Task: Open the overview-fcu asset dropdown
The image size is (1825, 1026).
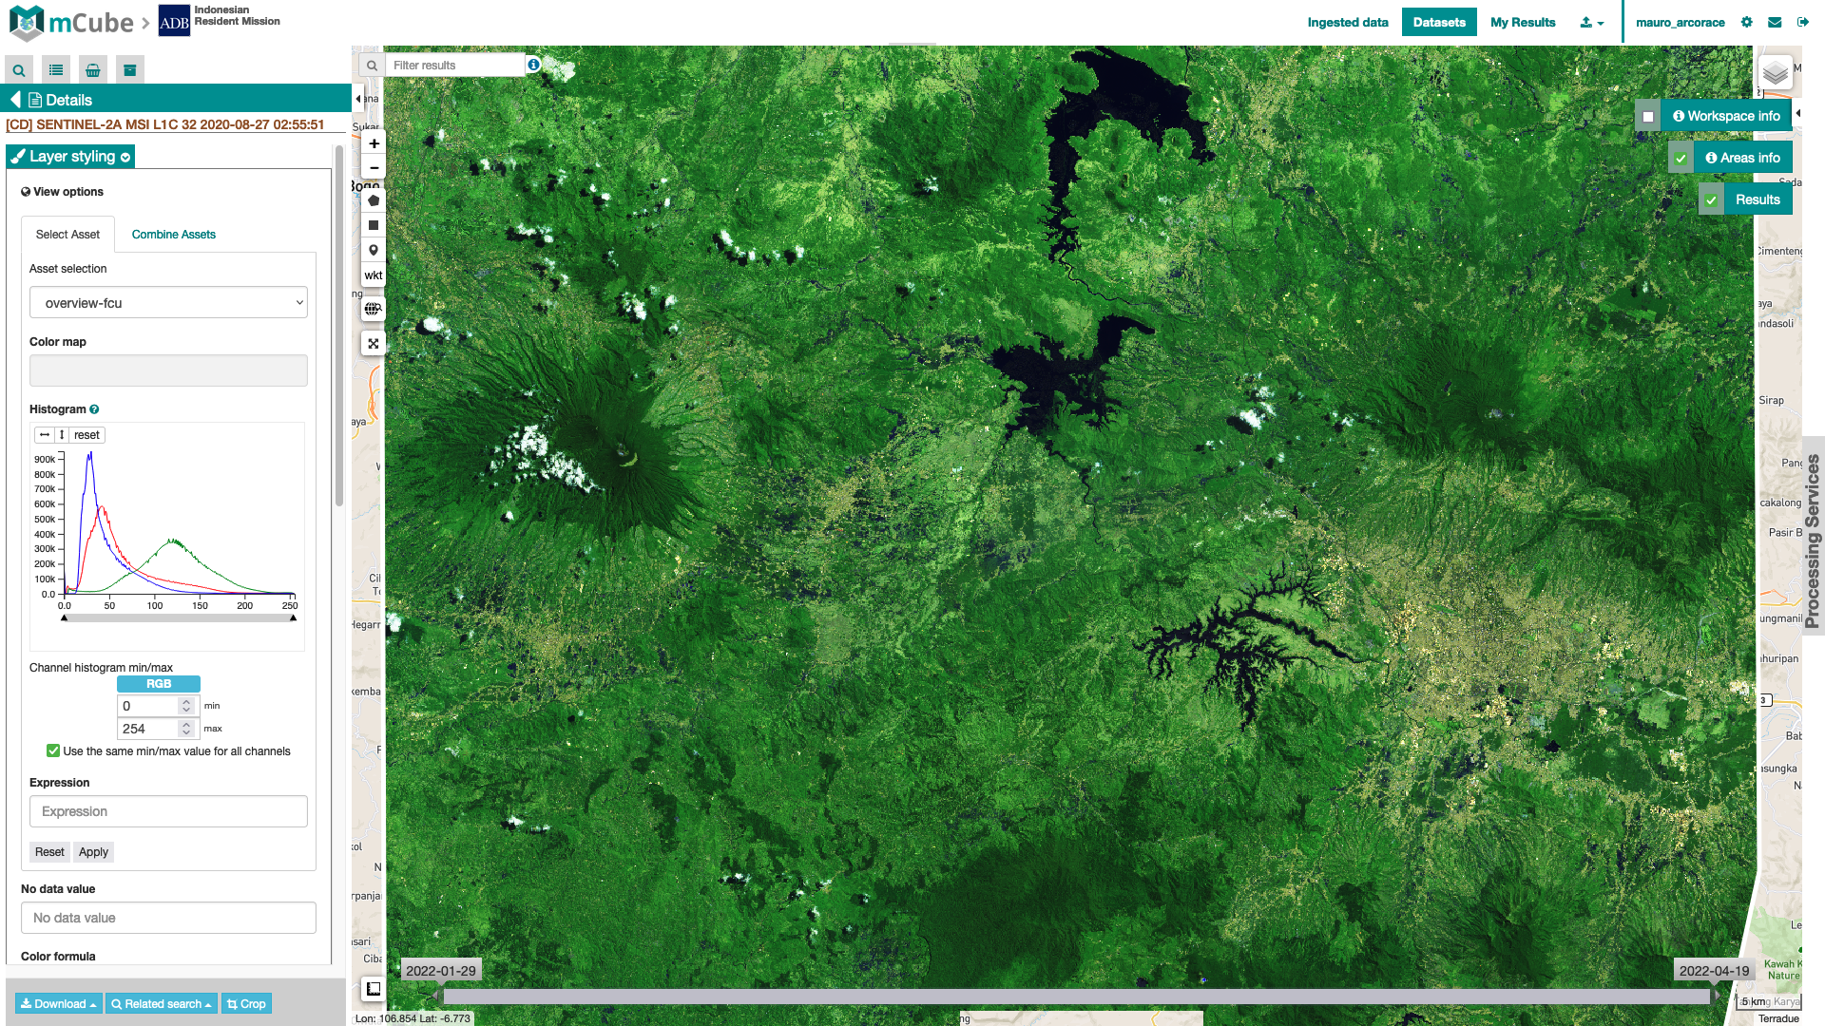Action: (x=168, y=303)
